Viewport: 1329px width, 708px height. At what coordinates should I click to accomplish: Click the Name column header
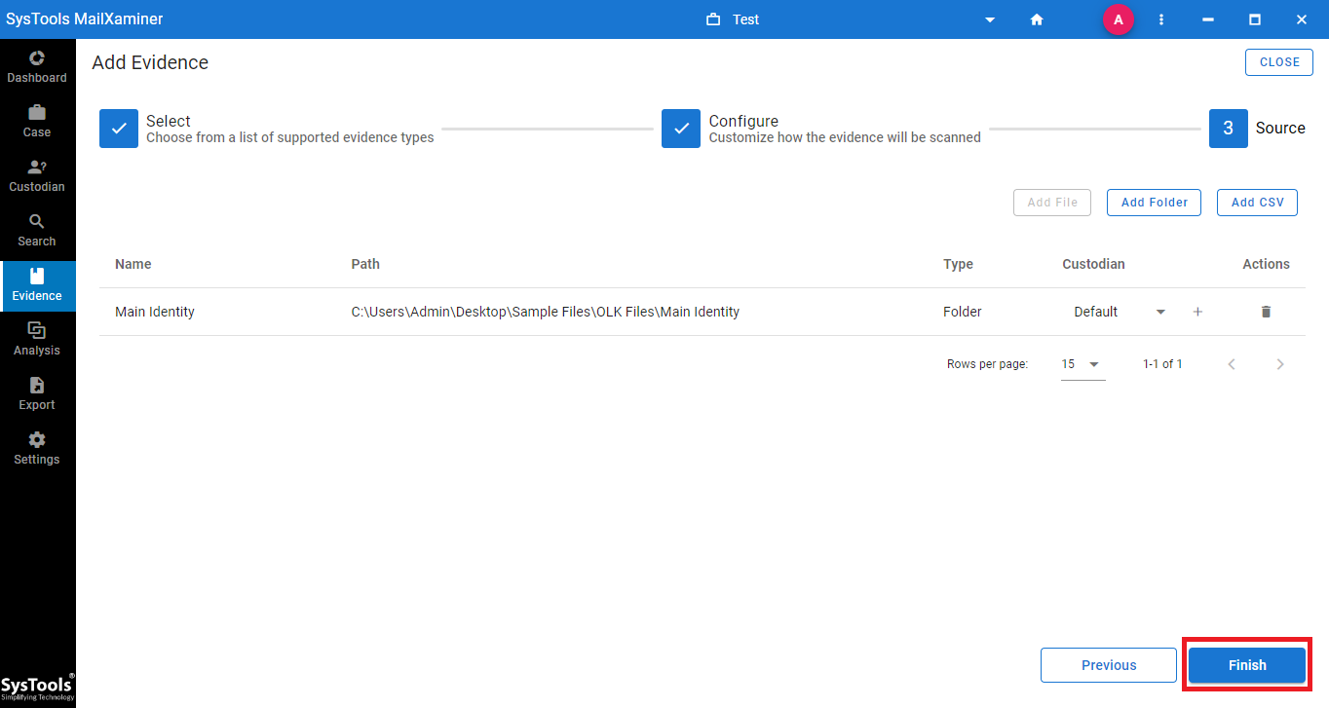pos(133,264)
